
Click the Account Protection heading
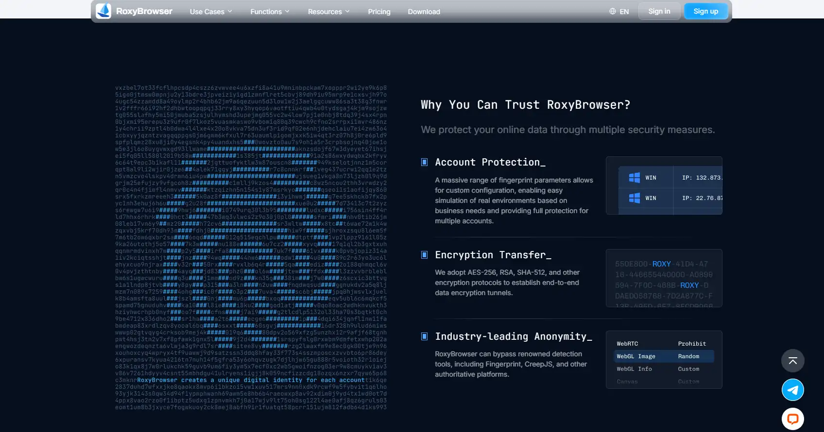(490, 162)
